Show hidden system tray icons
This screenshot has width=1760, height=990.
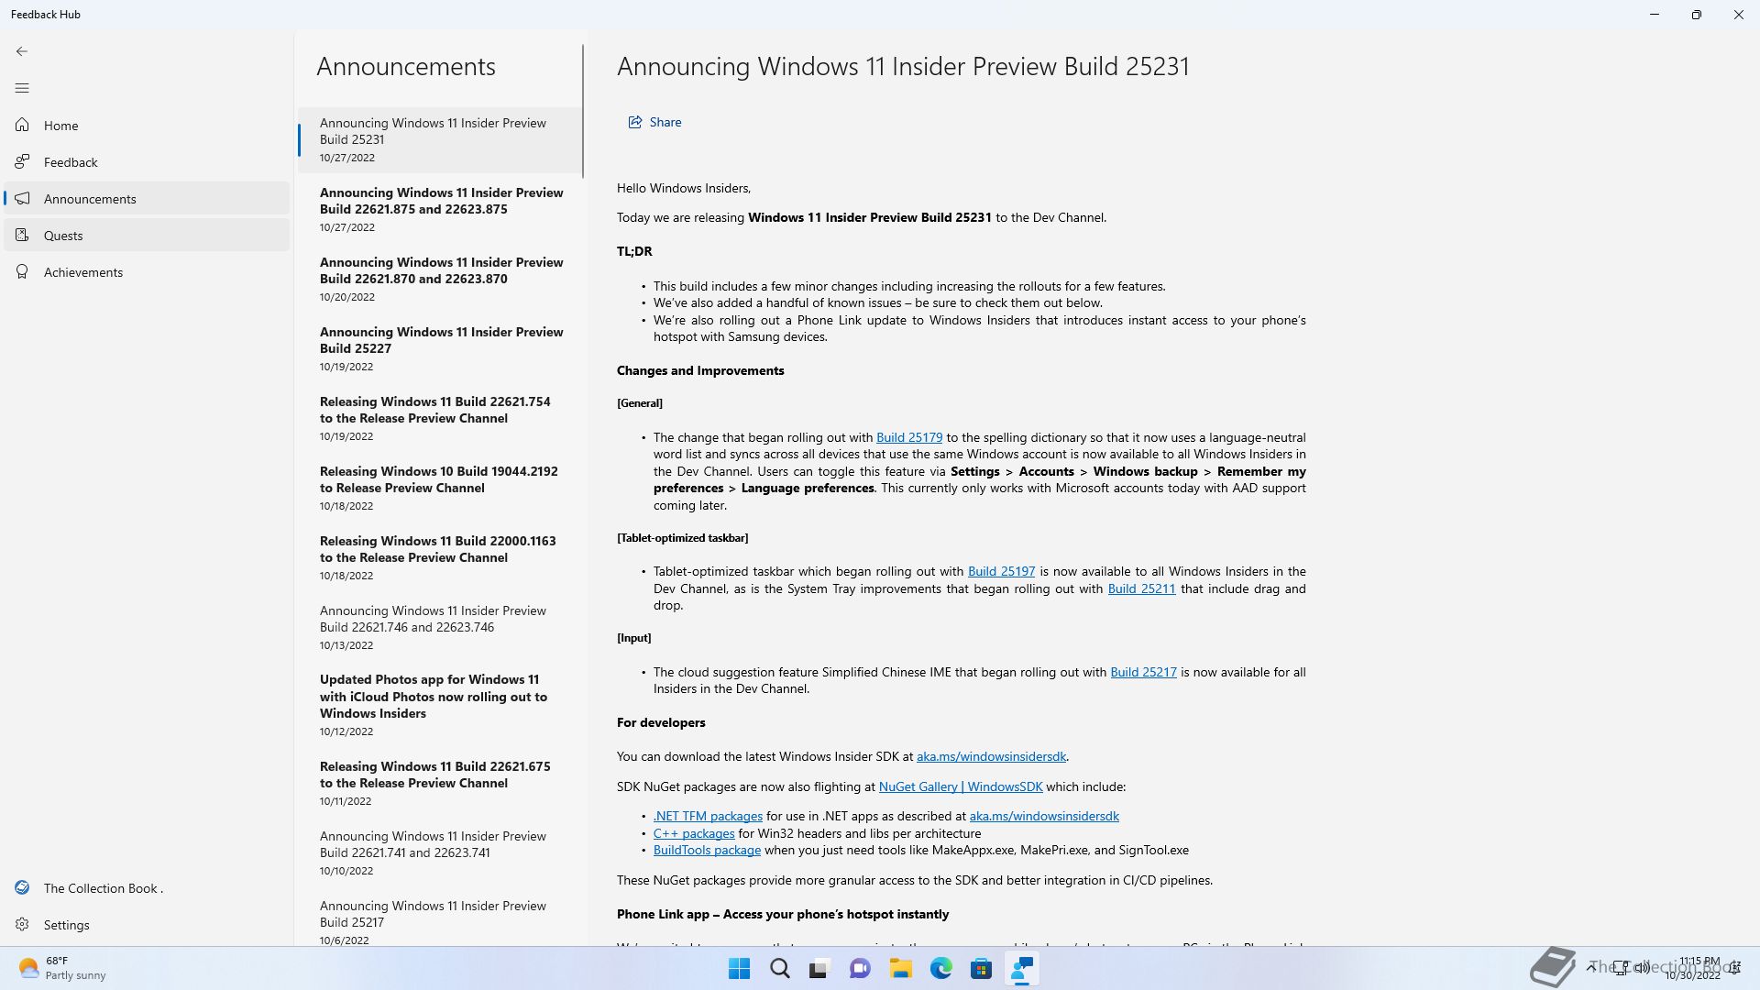tap(1592, 968)
